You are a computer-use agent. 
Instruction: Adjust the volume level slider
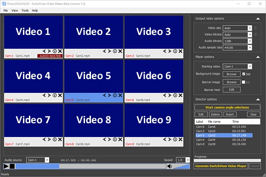pos(181,166)
